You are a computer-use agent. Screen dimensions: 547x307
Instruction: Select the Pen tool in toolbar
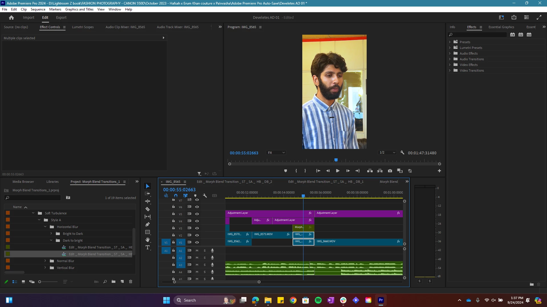point(148,224)
